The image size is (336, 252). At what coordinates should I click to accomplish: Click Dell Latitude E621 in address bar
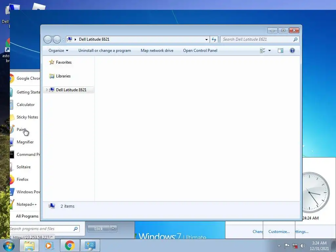(x=94, y=39)
